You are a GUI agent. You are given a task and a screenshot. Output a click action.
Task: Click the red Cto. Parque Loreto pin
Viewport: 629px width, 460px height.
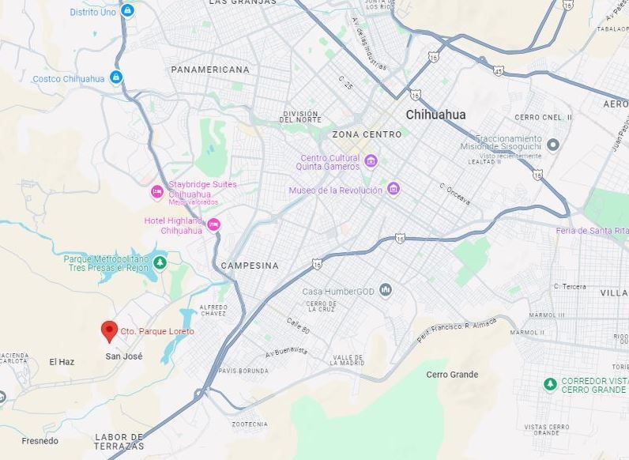pos(109,331)
